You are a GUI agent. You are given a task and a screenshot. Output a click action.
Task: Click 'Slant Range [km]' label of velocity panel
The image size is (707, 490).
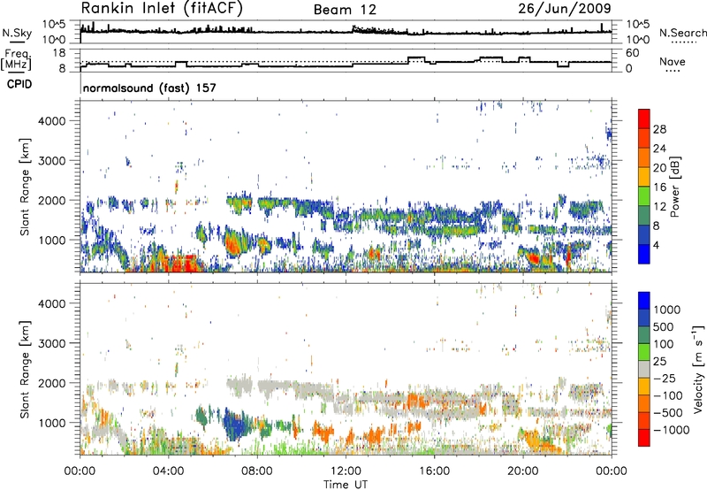coord(25,370)
